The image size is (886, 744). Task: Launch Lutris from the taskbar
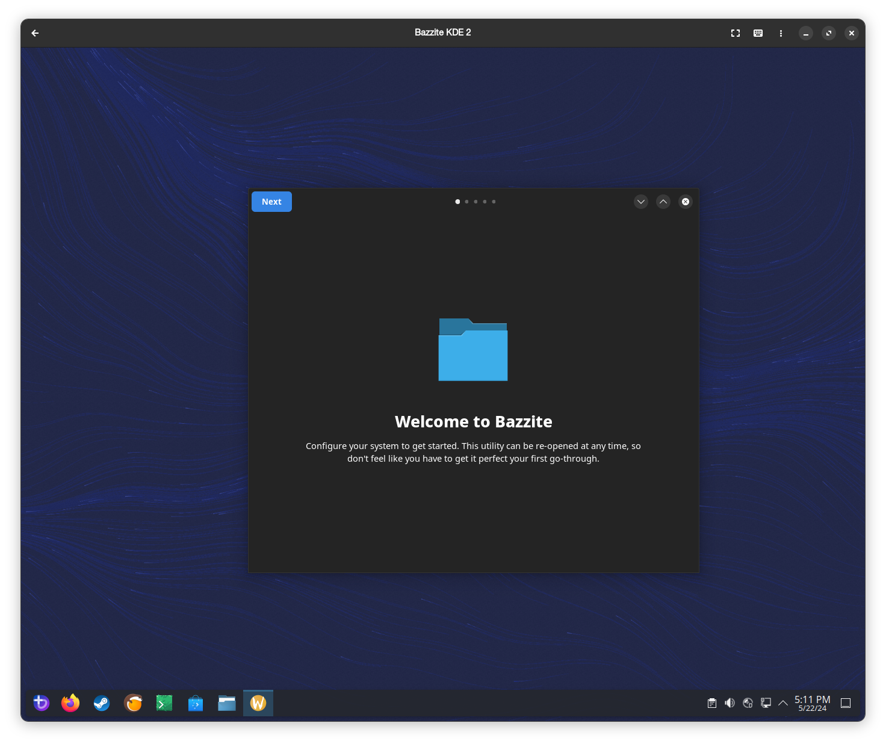133,702
